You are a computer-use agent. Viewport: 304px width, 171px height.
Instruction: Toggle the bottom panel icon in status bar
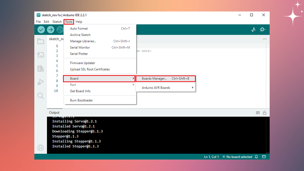coord(264,157)
